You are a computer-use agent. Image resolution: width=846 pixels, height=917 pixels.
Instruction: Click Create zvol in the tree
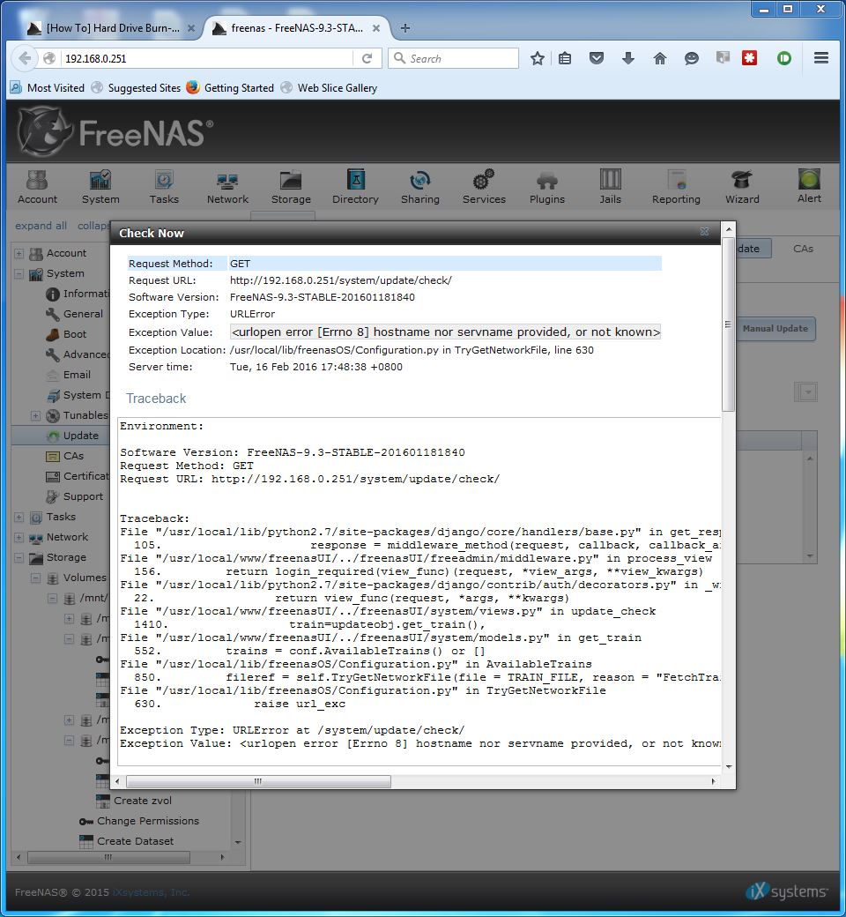[142, 801]
